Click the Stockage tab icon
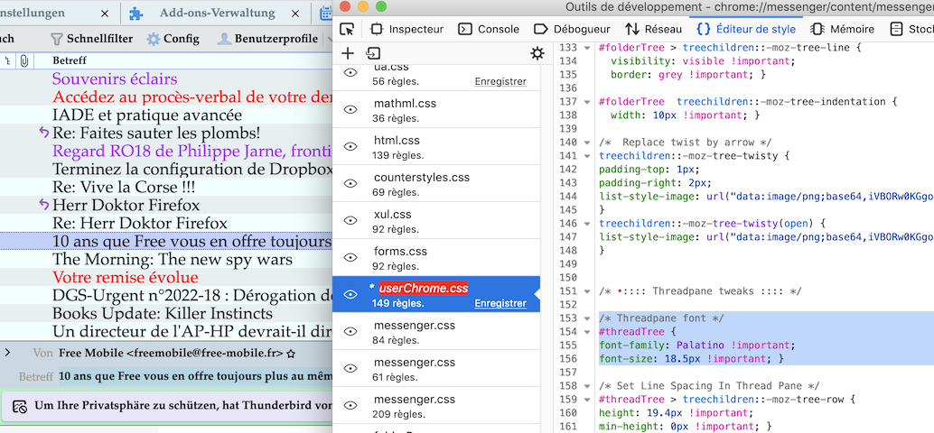This screenshot has height=433, width=934. tap(896, 29)
